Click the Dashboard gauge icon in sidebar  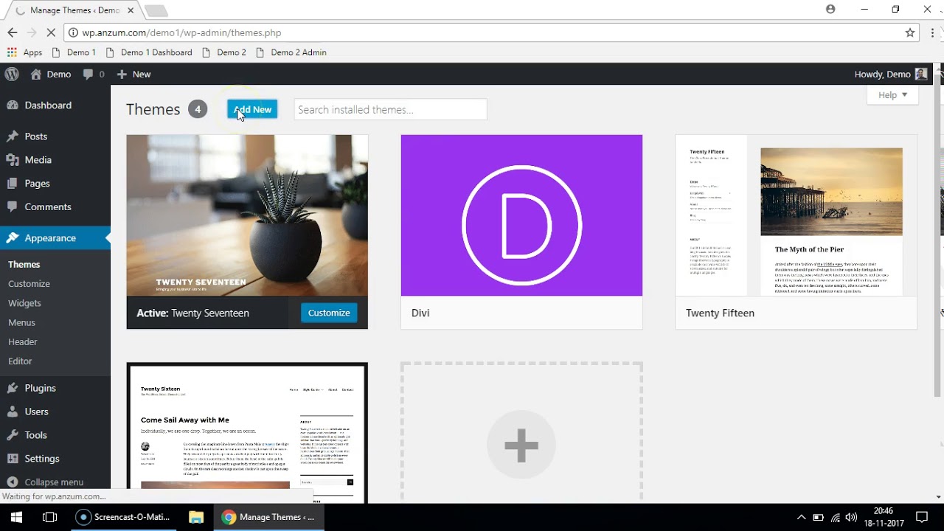(x=12, y=105)
